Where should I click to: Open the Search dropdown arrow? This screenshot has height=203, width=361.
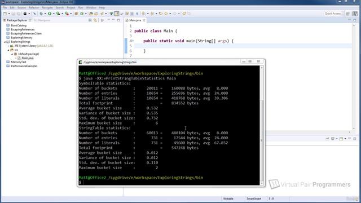click(x=106, y=14)
